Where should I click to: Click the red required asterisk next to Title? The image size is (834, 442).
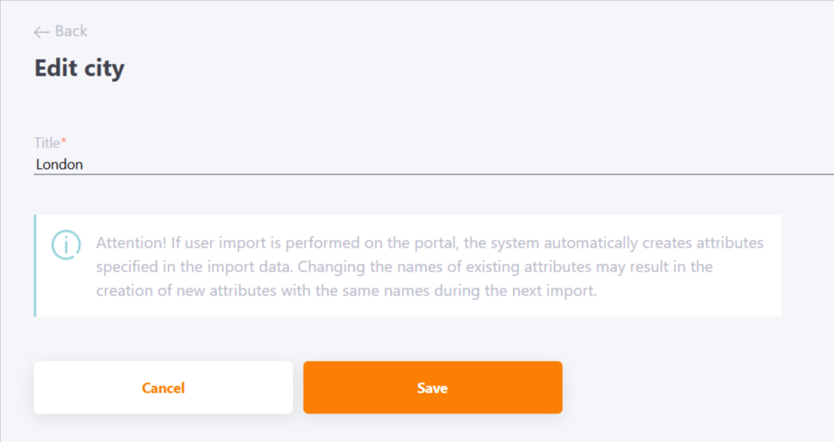tap(63, 141)
